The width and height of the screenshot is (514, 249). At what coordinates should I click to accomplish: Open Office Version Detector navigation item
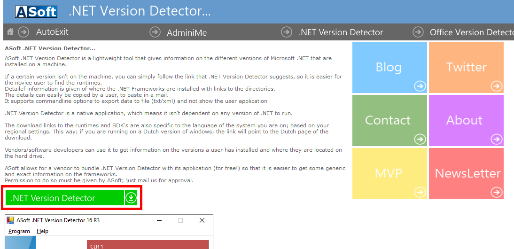click(472, 32)
